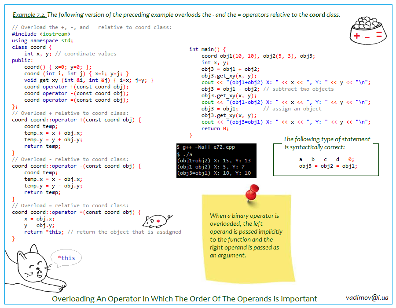Click the cat food bowl illustration
This screenshot has width=396, height=308.
tap(368, 30)
